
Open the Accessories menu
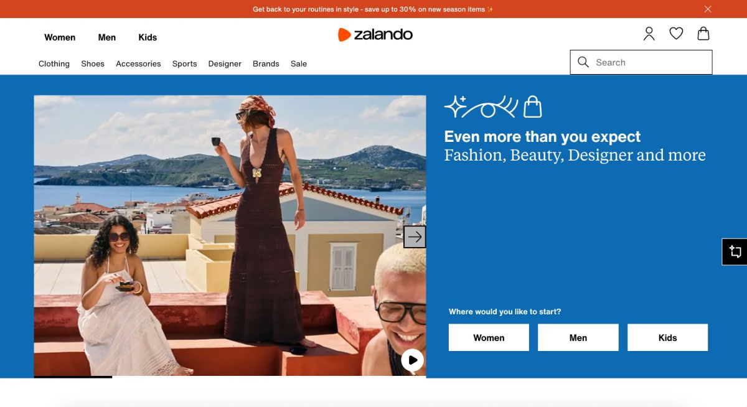tap(138, 63)
